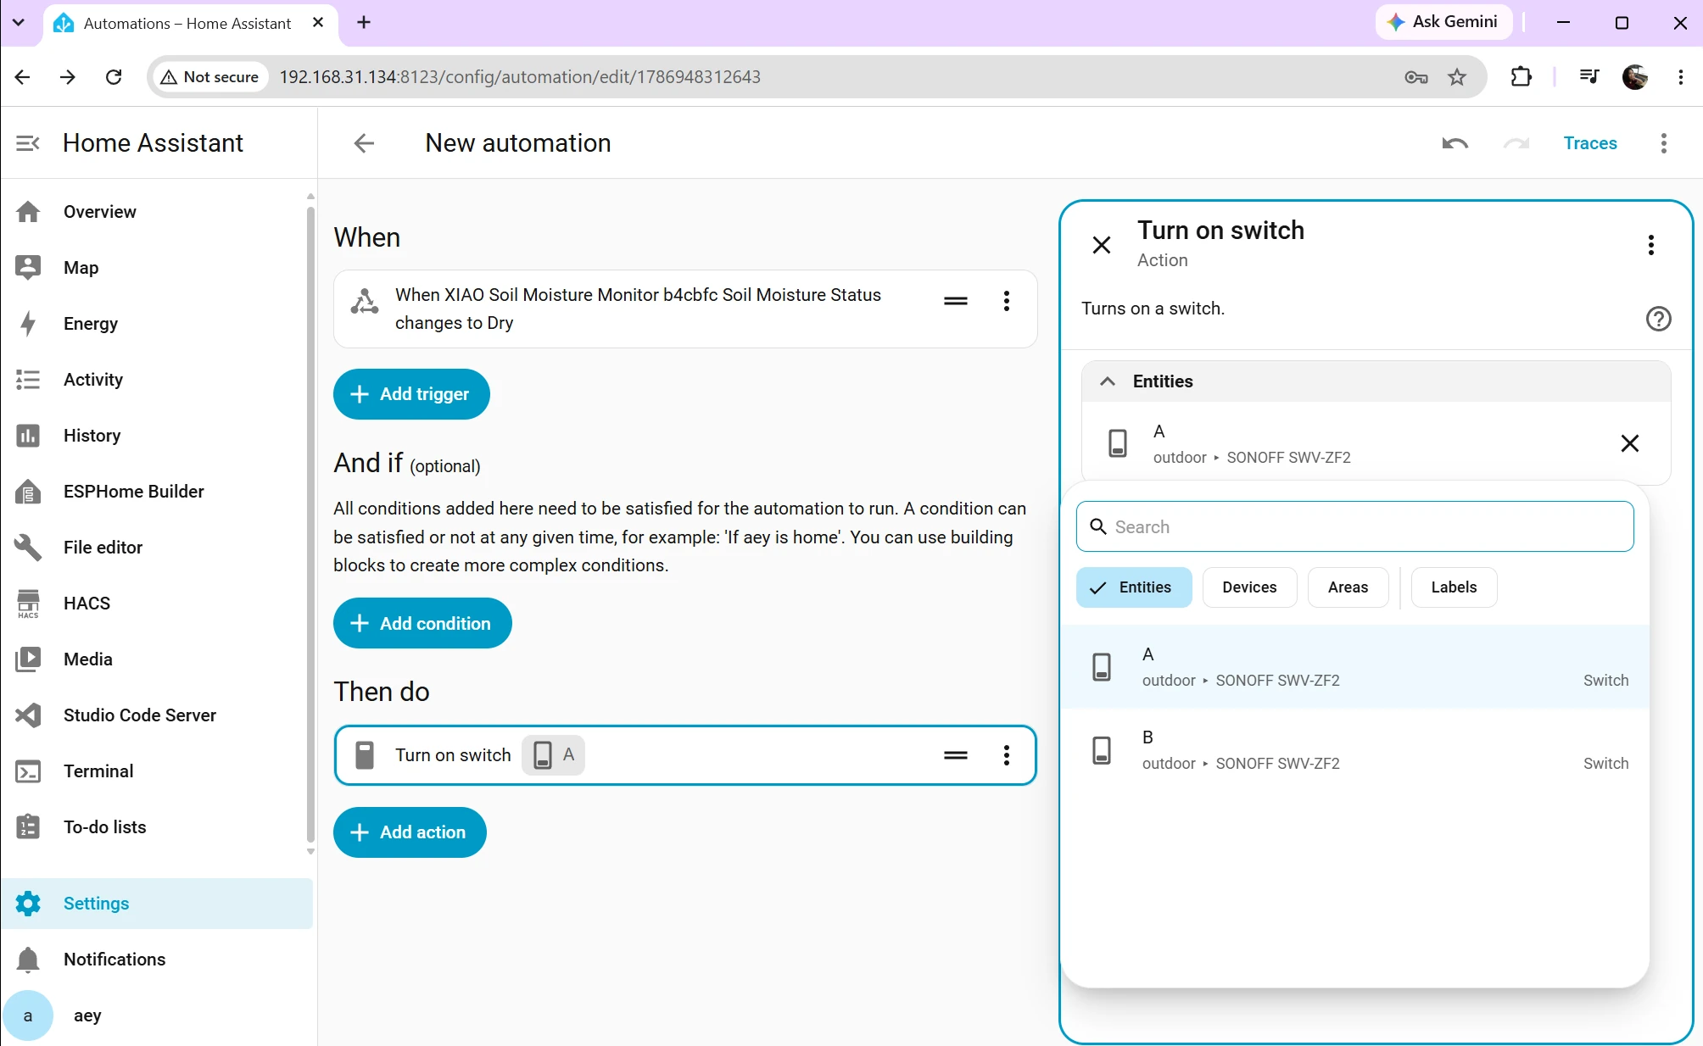Click the undo arrow in header
Screen dimensions: 1703x1046
click(1455, 143)
